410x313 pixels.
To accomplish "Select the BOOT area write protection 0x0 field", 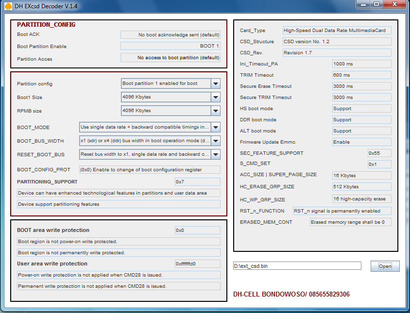I will click(198, 230).
